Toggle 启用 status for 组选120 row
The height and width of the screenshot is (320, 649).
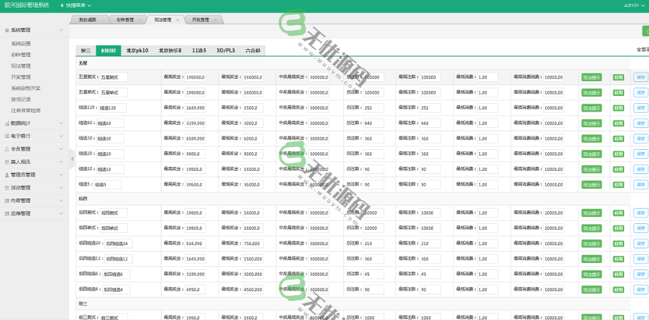click(618, 108)
